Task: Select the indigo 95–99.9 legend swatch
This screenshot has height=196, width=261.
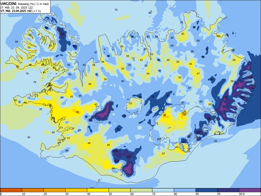Action: tap(228, 190)
